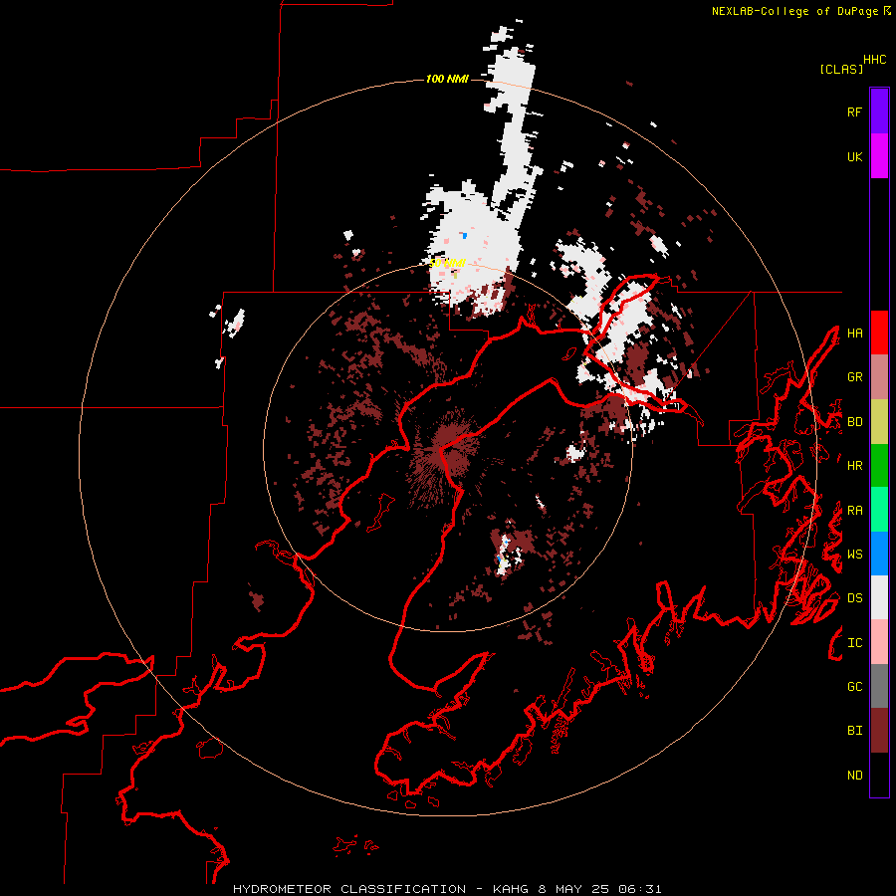Viewport: 896px width, 896px height.
Task: Click the DS legend label
Action: 854,598
